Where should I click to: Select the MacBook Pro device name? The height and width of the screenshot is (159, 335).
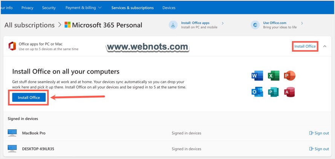click(x=34, y=133)
